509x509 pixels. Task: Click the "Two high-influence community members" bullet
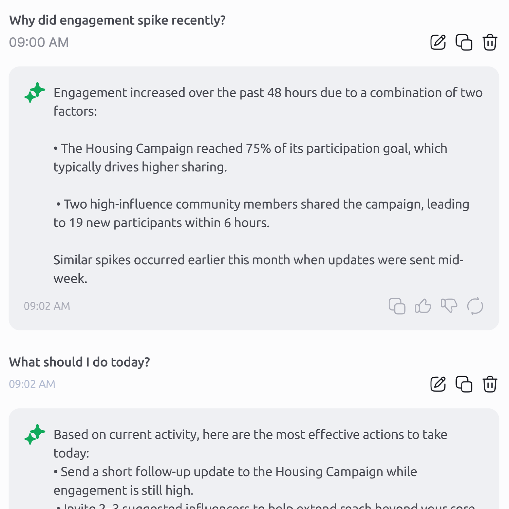click(x=261, y=213)
